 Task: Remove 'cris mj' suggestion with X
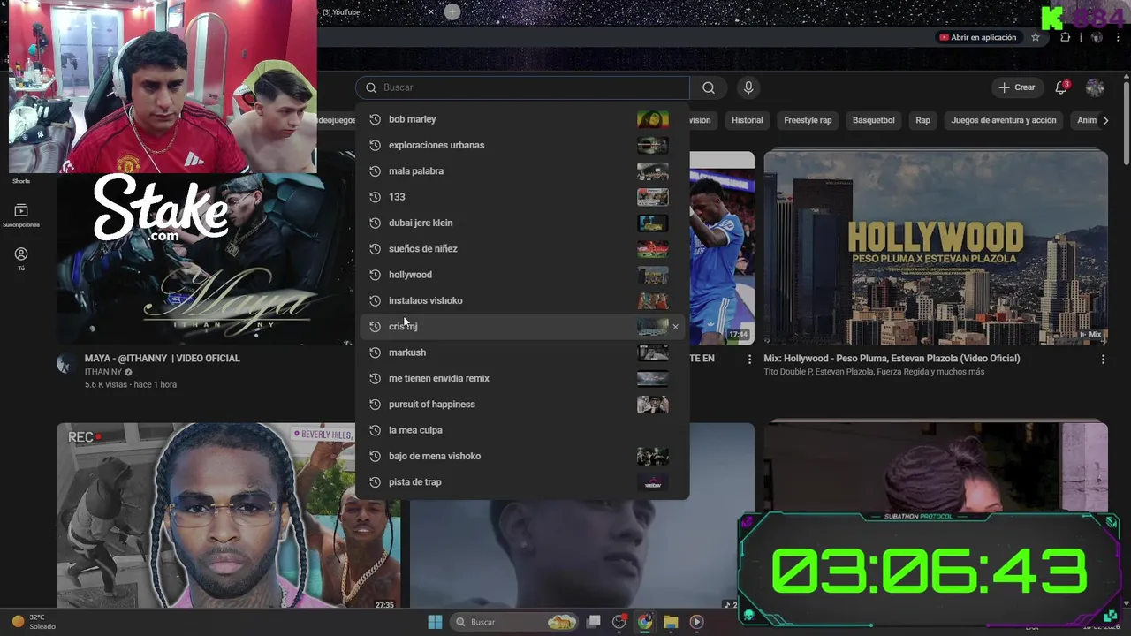pyautogui.click(x=675, y=327)
